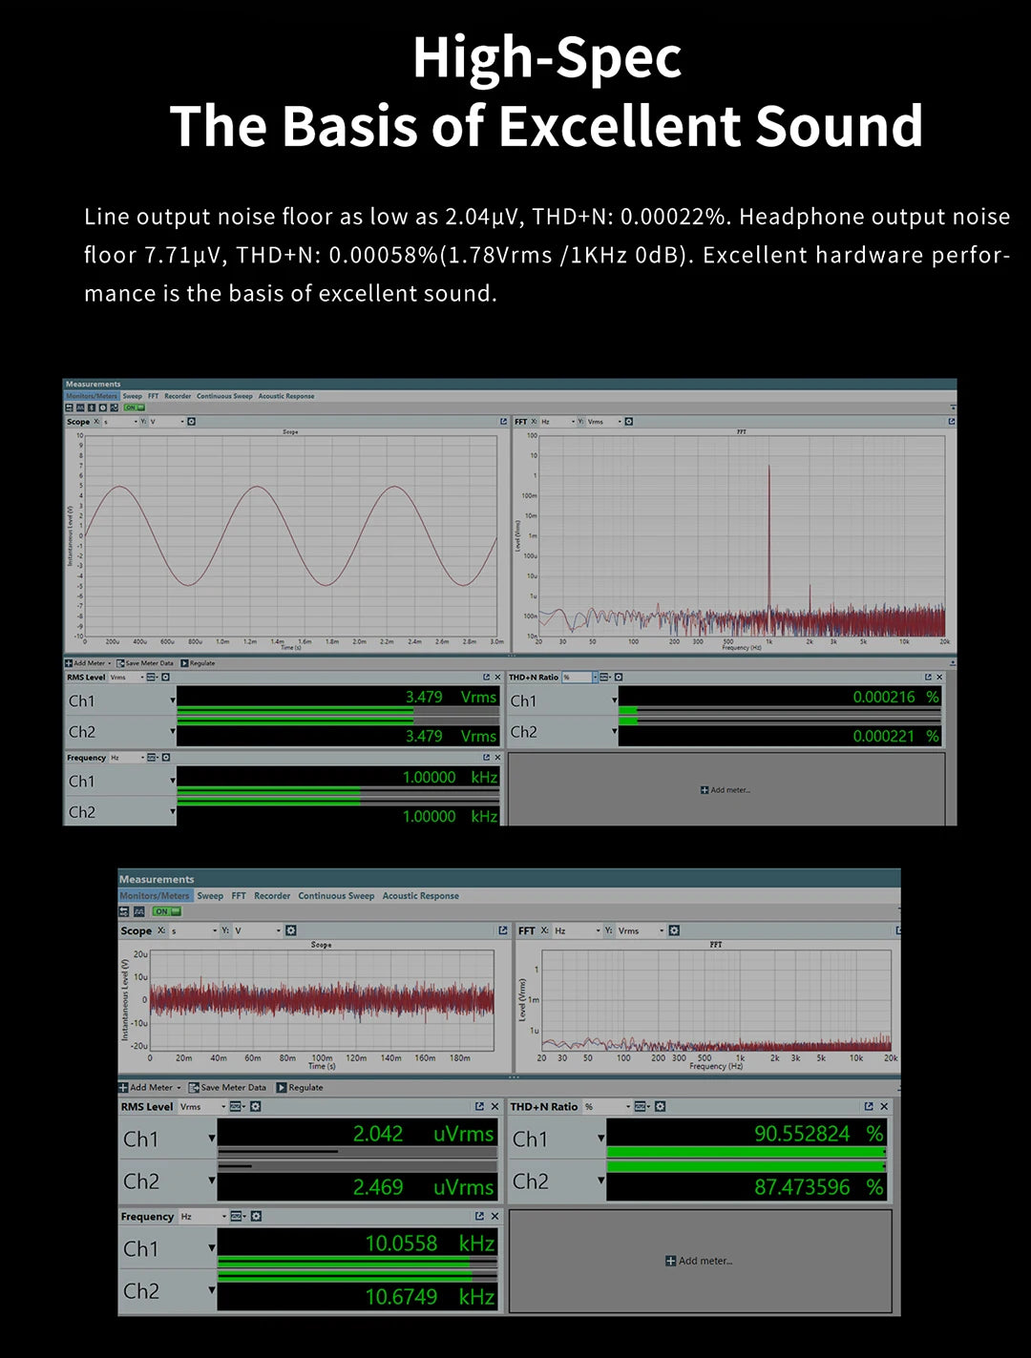This screenshot has height=1358, width=1031.
Task: Switch to the Sweep tab
Action: pos(132,396)
